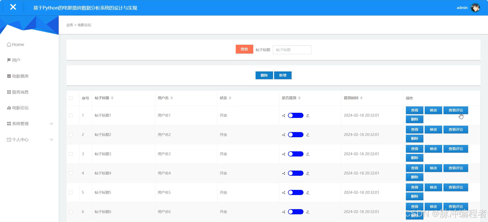Screen dimensions: 488x222
Task: Click the share icon in row 帖子标题3
Action: tap(284, 154)
